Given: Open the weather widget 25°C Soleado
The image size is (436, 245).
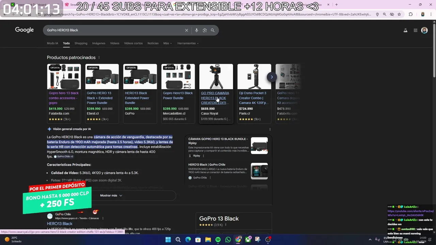Looking at the screenshot, I should pyautogui.click(x=14, y=240).
